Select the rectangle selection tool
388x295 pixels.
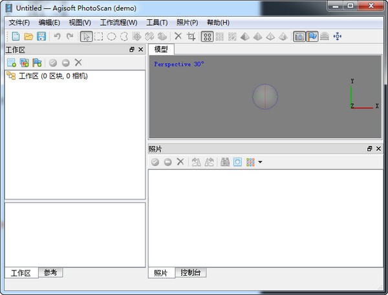(x=99, y=37)
